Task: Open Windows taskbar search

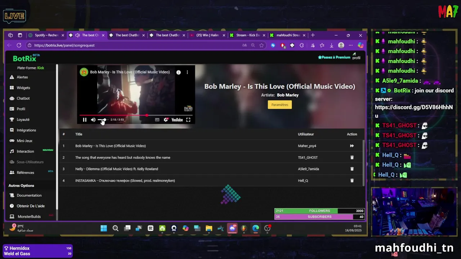Action: [x=115, y=228]
